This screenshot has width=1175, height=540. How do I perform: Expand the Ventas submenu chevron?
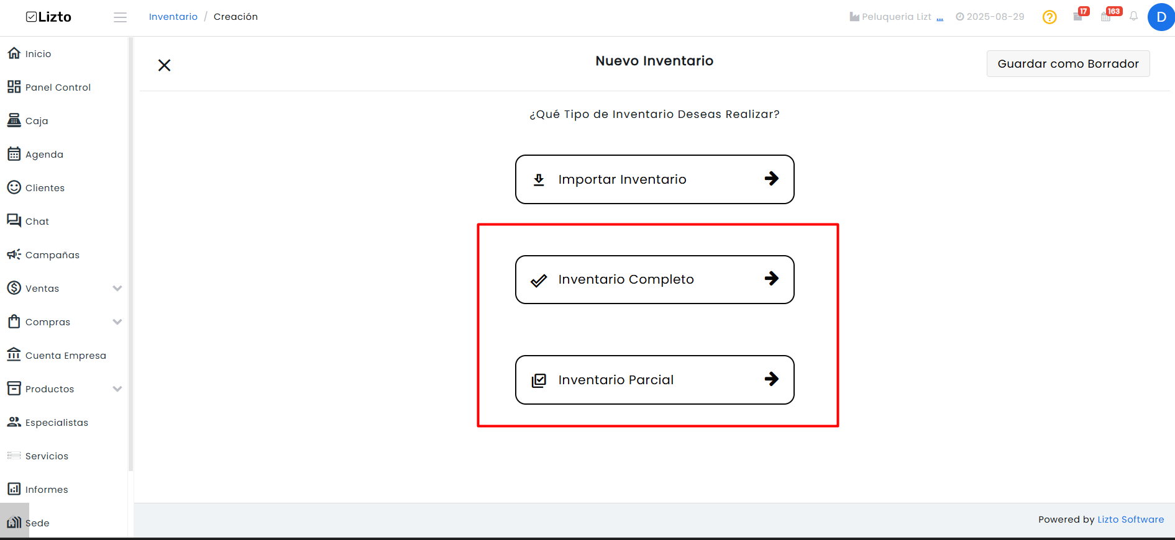click(117, 288)
